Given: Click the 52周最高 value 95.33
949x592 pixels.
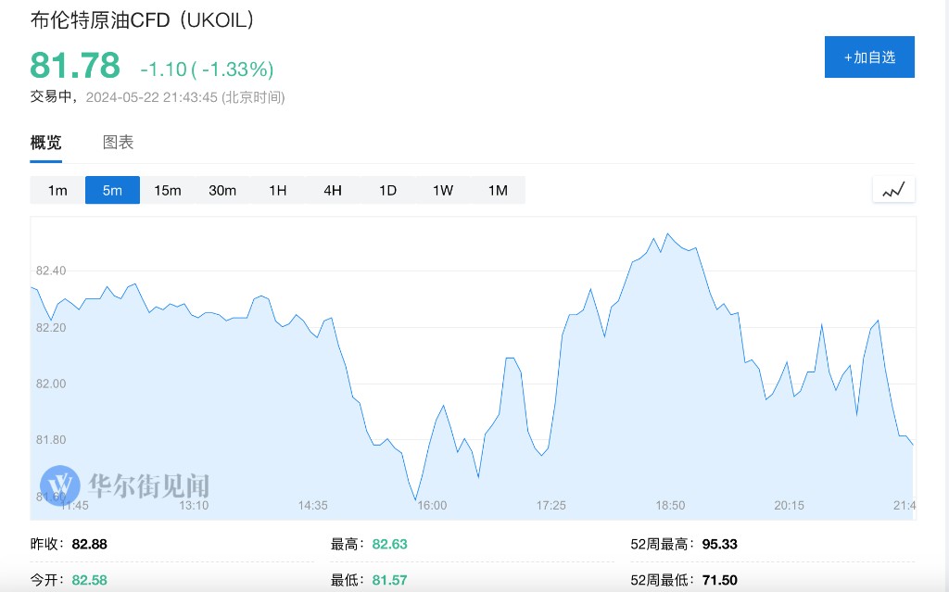Looking at the screenshot, I should click(719, 544).
